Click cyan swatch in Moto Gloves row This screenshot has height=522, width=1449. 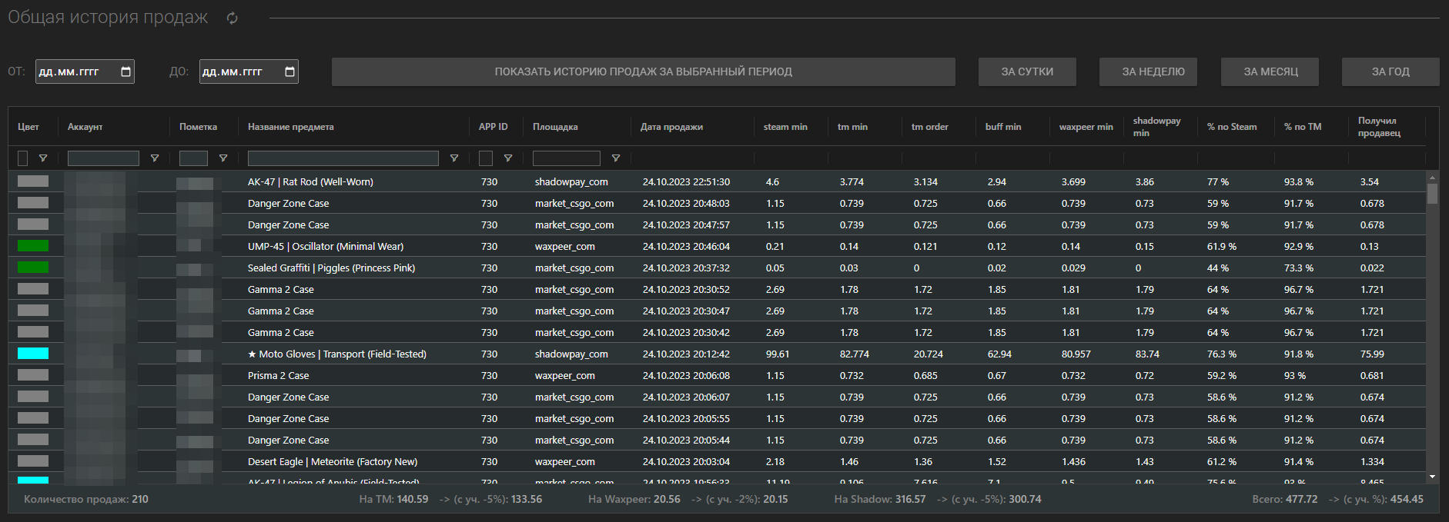[x=33, y=354]
